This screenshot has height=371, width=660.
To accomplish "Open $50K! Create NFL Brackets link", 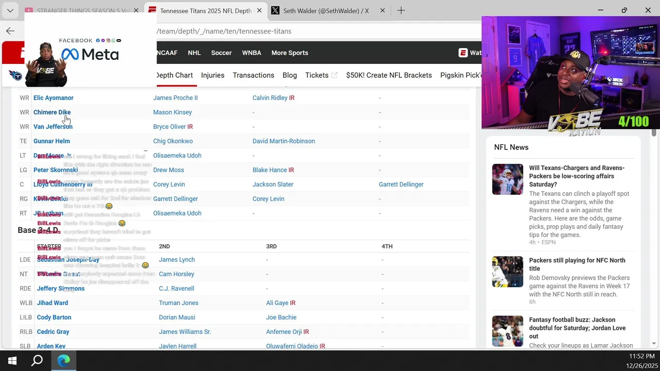I will click(389, 75).
